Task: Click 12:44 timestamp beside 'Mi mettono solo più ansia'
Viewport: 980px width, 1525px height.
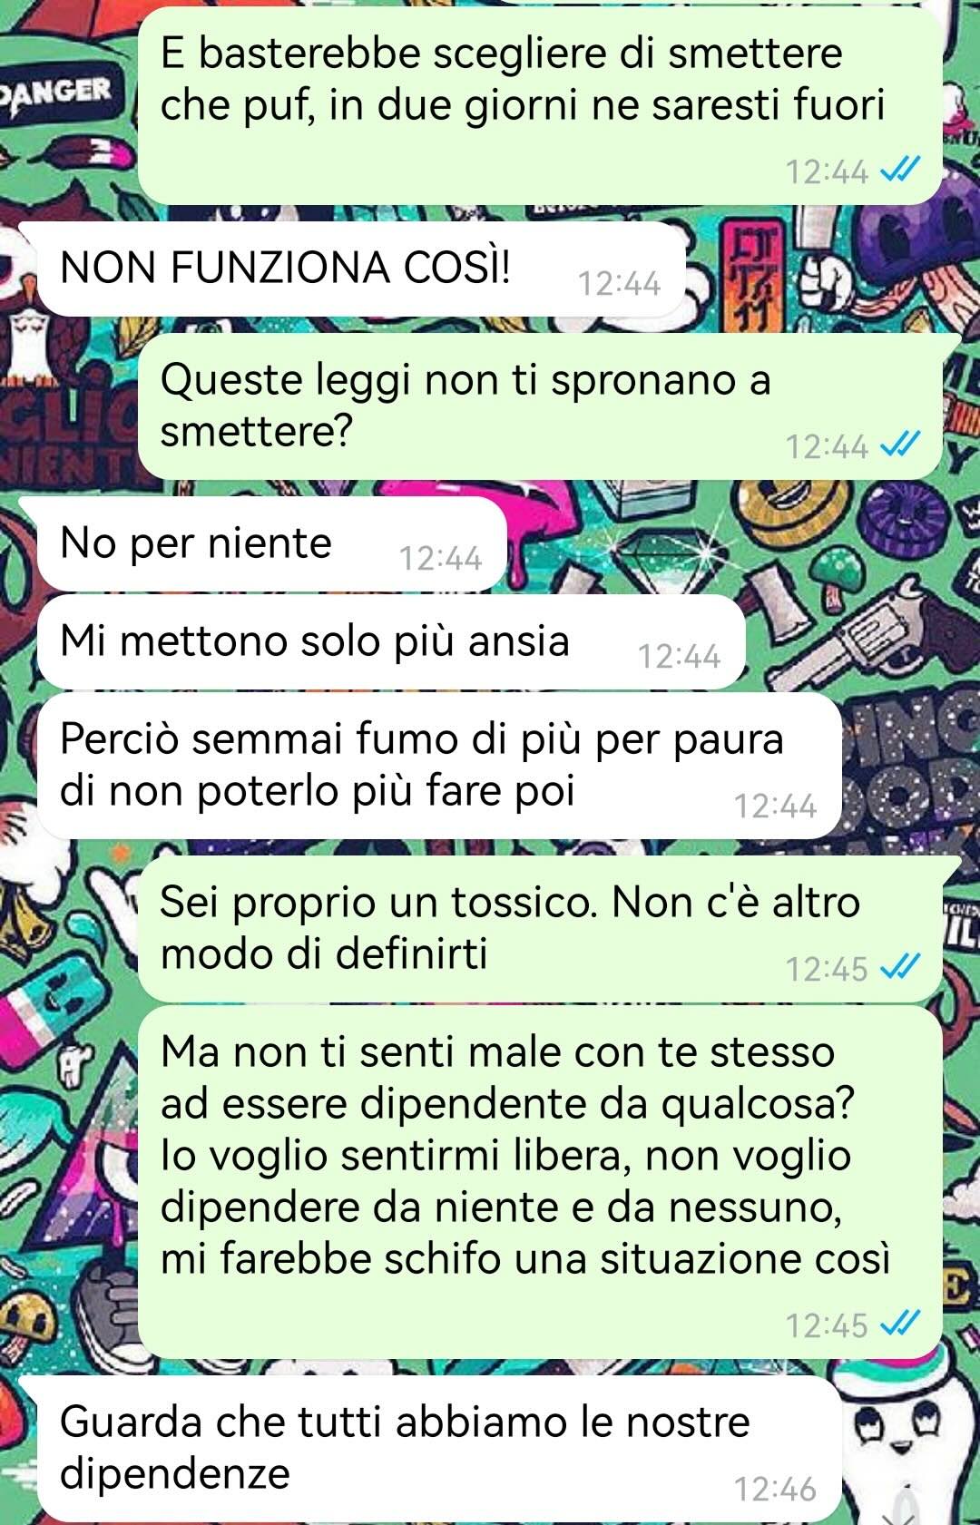Action: coord(679,656)
